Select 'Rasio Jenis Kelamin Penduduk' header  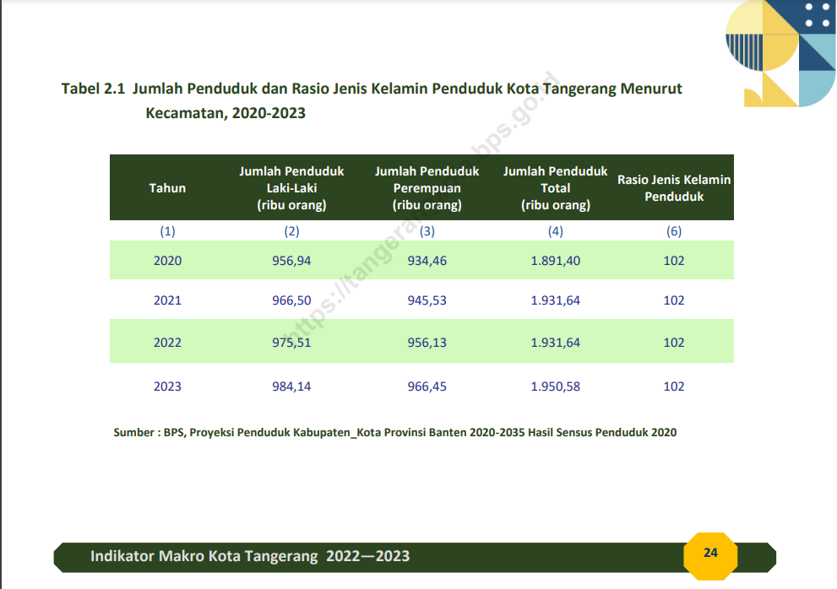674,188
